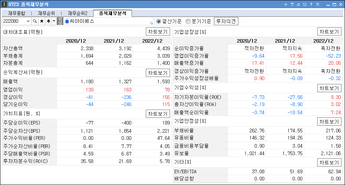Click the pop-out window icon in the title bar
This screenshot has width=345, height=185.
(305, 4)
